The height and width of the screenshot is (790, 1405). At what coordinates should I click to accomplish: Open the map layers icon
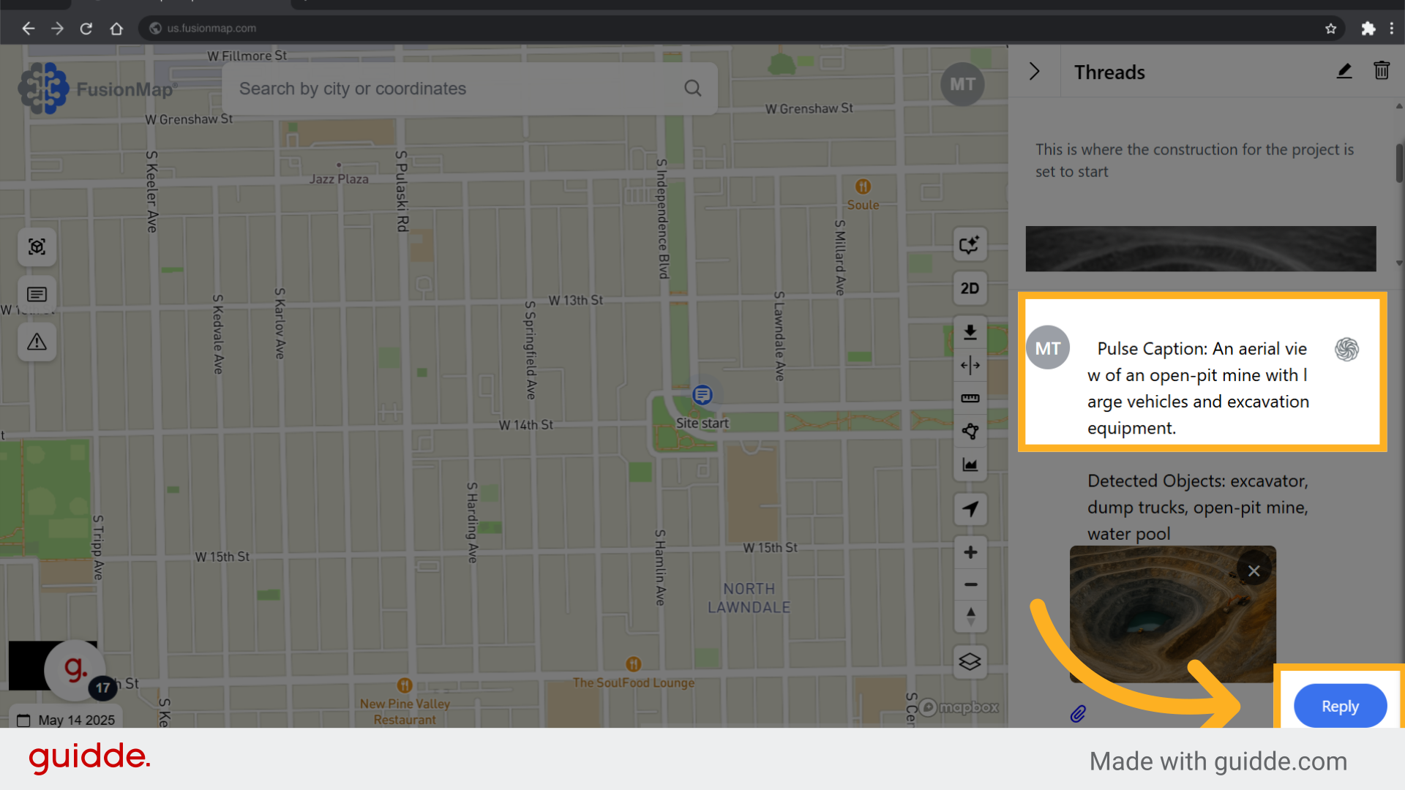[x=970, y=662]
